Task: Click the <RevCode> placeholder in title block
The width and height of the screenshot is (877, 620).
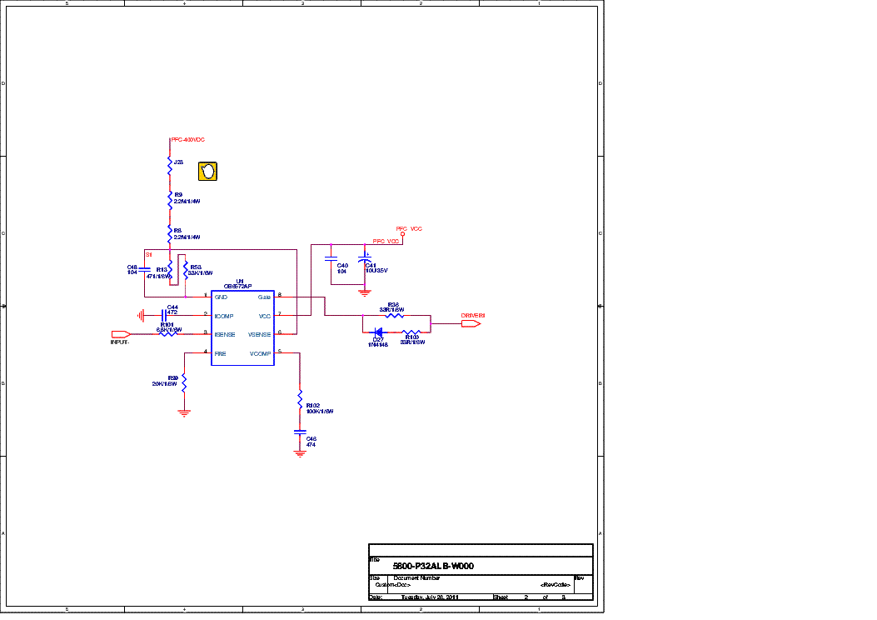Action: coord(556,585)
